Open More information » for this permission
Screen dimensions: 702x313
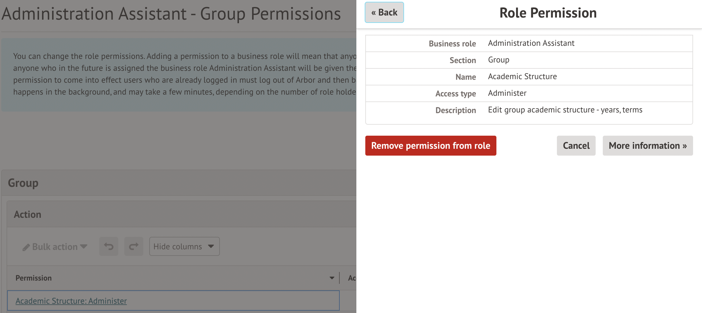647,145
